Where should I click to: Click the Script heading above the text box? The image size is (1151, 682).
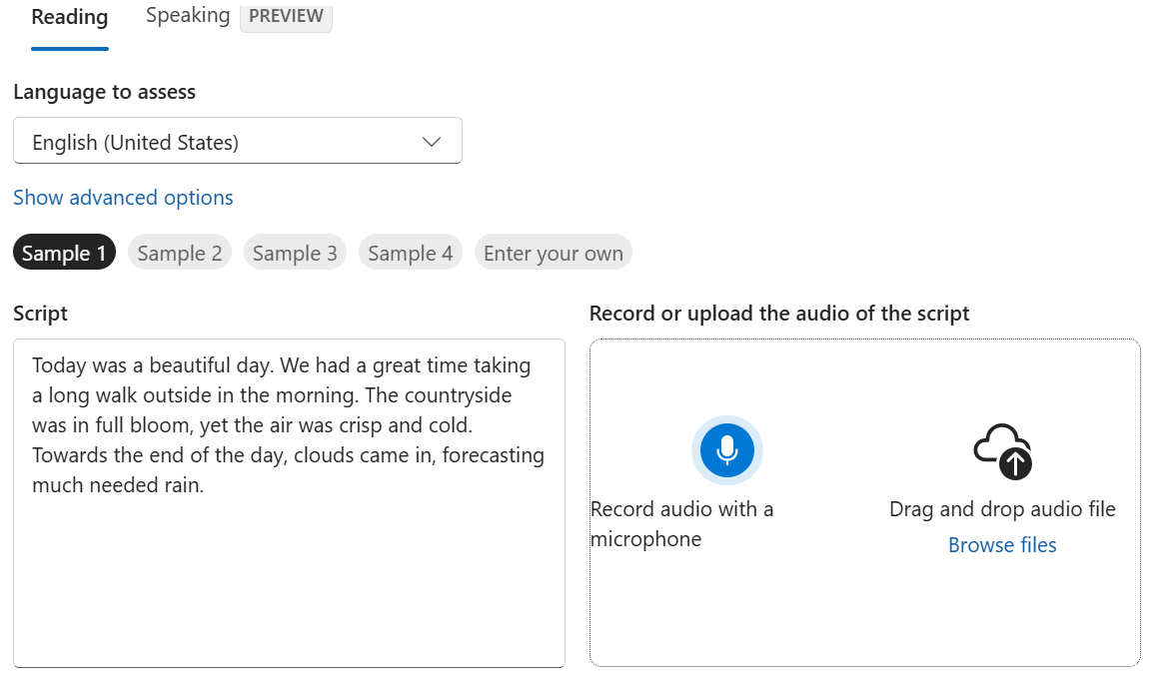point(41,314)
